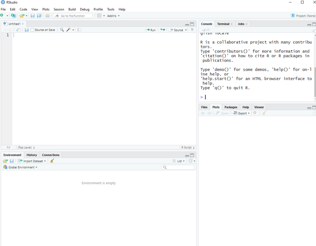Select the Jobs tab
The image size is (316, 246).
(241, 24)
